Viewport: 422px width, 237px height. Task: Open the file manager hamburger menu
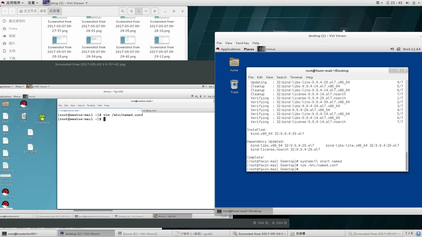click(x=155, y=11)
